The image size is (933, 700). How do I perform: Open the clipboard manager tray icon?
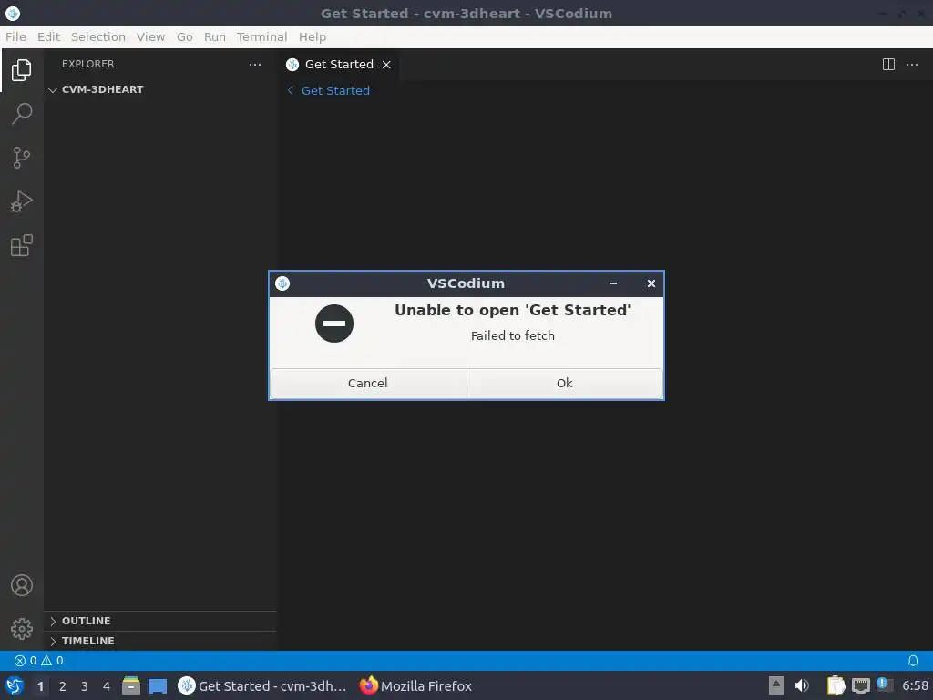(836, 685)
